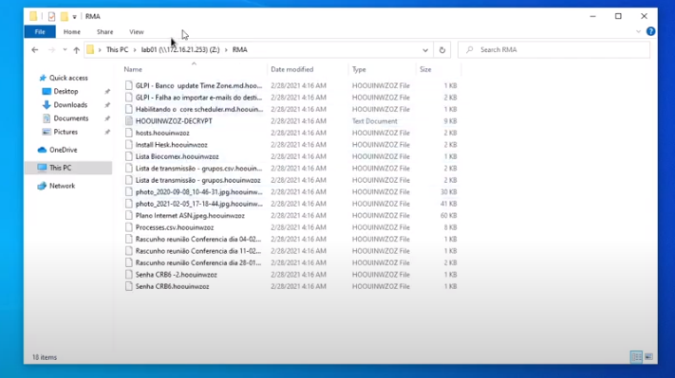Open Documents in the navigation pane
Viewport: 675px width, 378px height.
[70, 118]
